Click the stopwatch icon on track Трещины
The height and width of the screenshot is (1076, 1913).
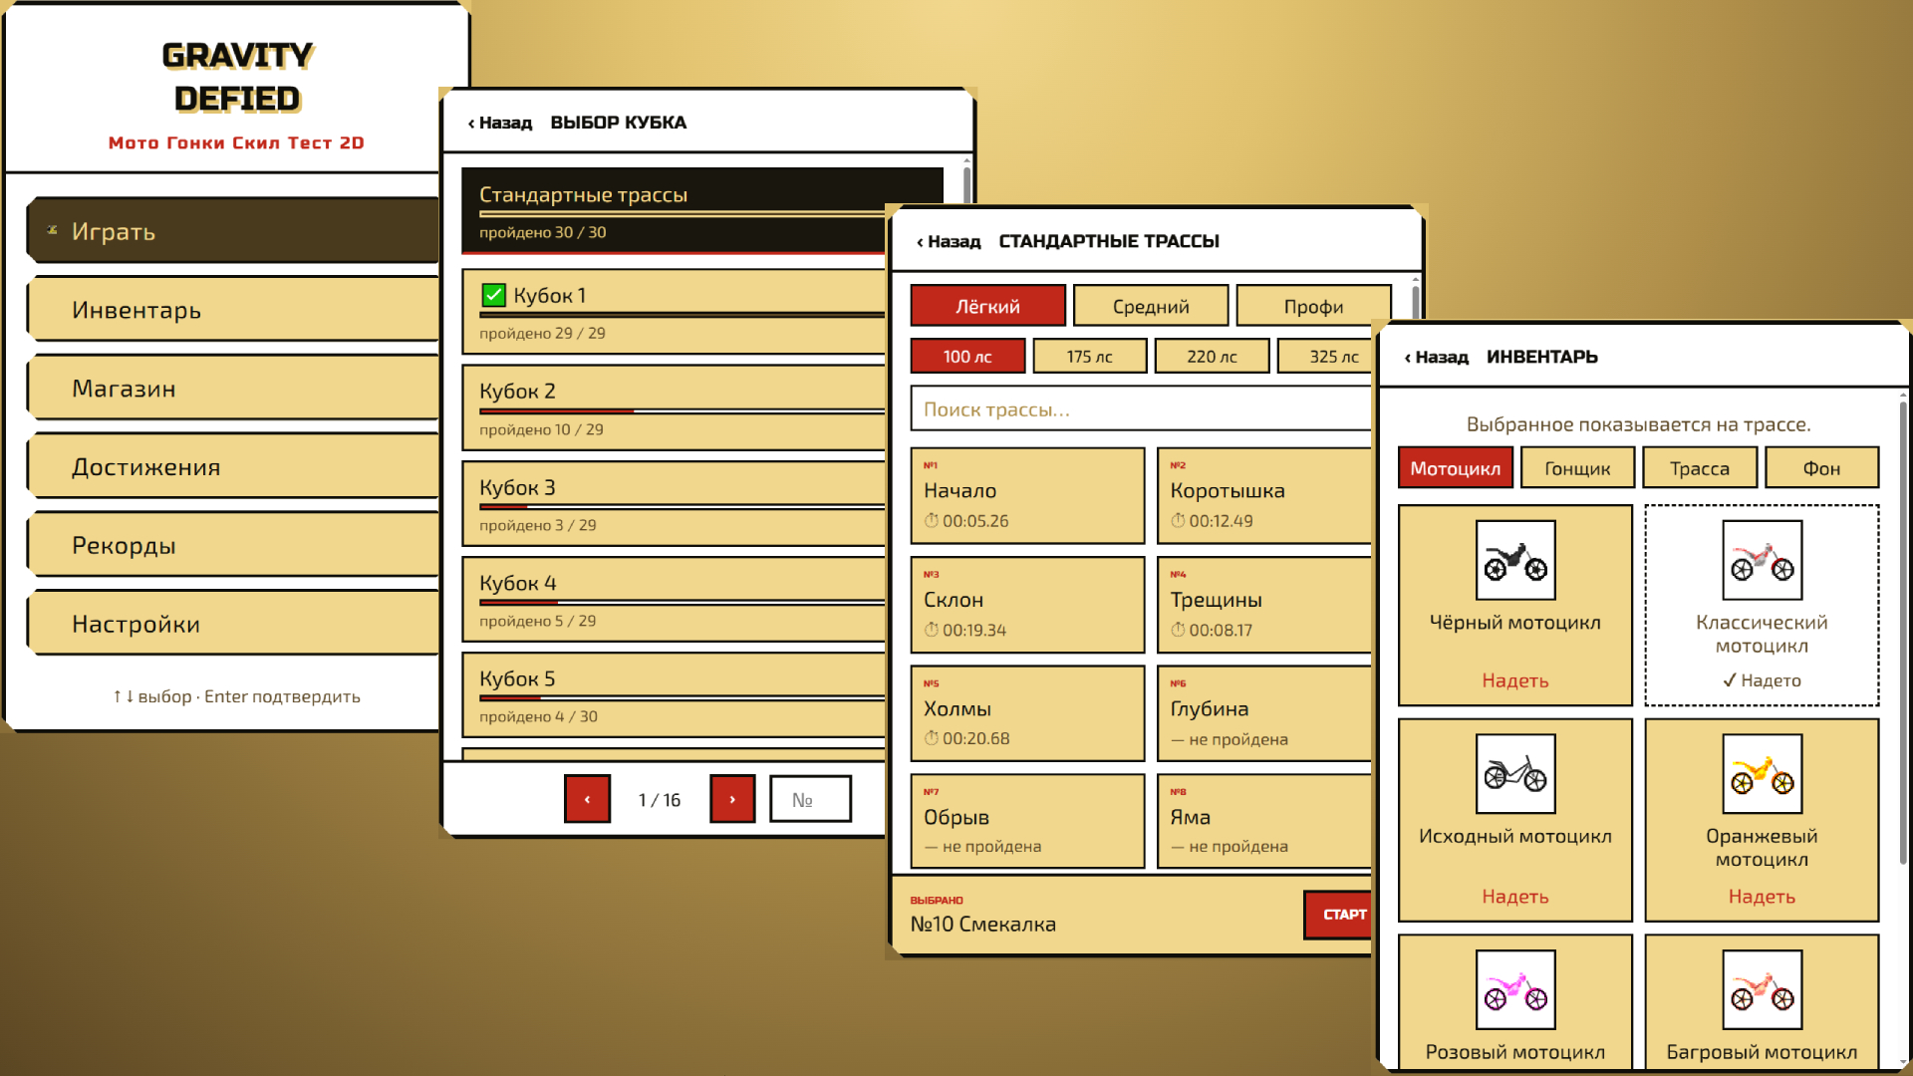[x=1178, y=630]
